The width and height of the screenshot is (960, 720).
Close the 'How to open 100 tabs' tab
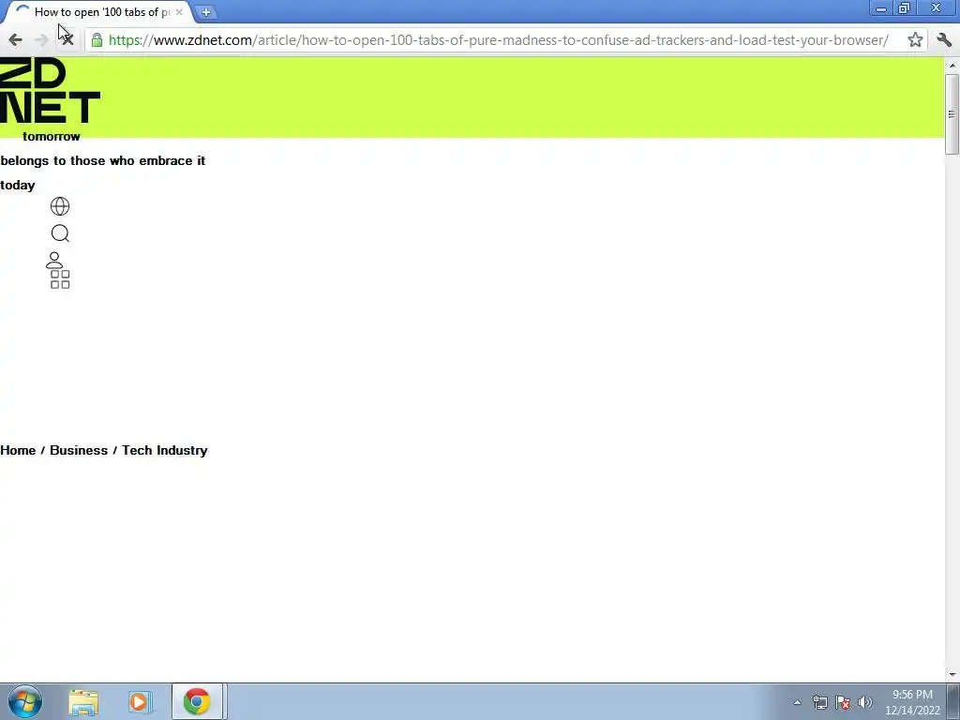(179, 12)
